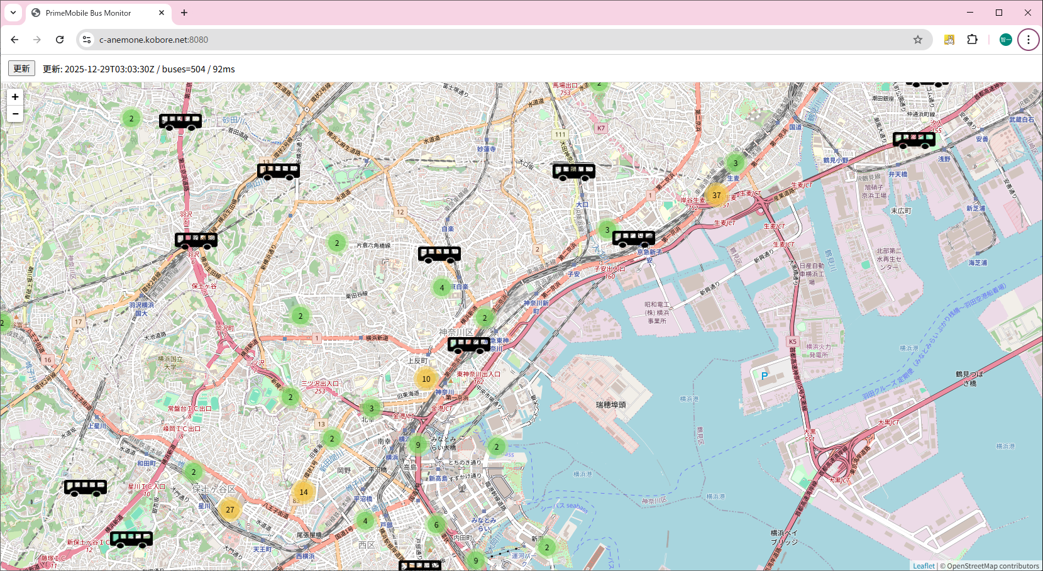1043x571 pixels.
Task: Click the bus icon near 白楽
Action: tap(439, 254)
